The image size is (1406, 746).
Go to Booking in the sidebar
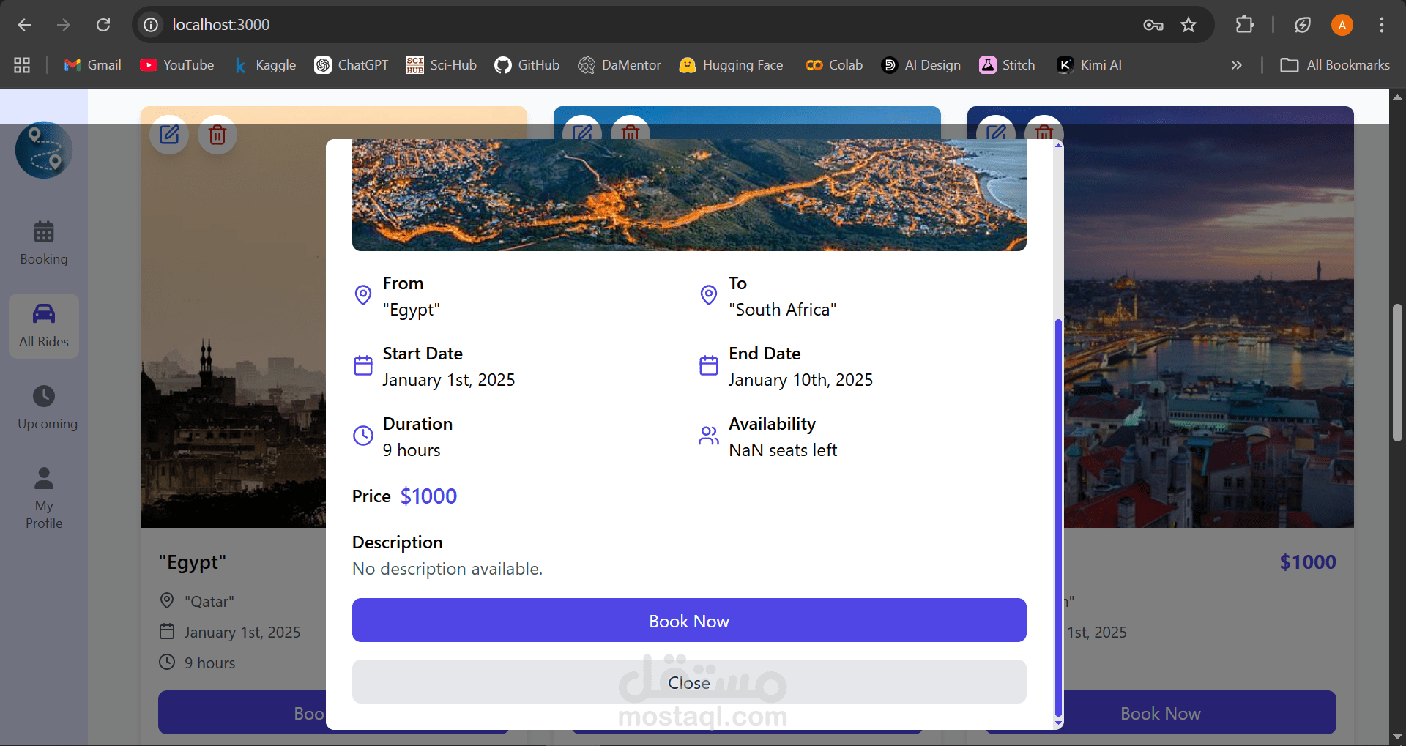click(44, 244)
